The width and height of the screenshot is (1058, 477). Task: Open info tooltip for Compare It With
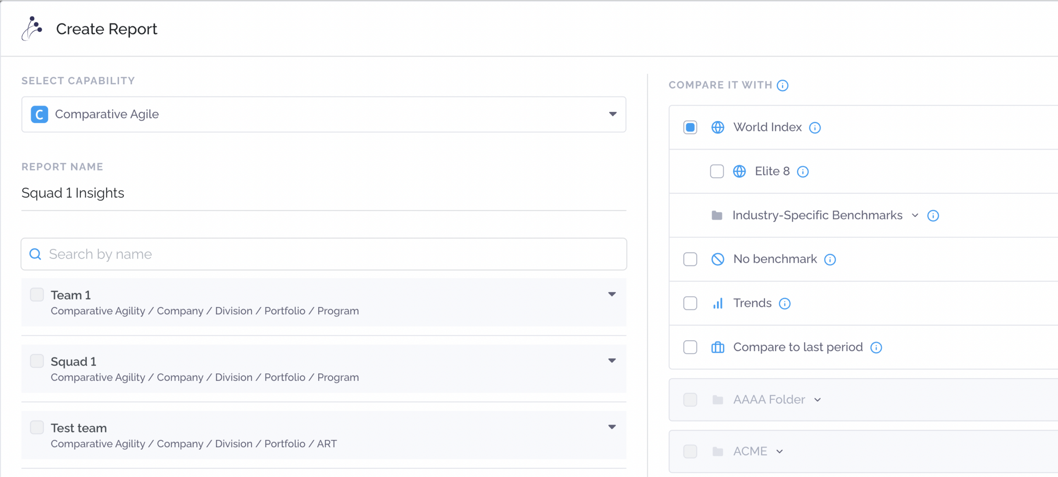(x=782, y=85)
